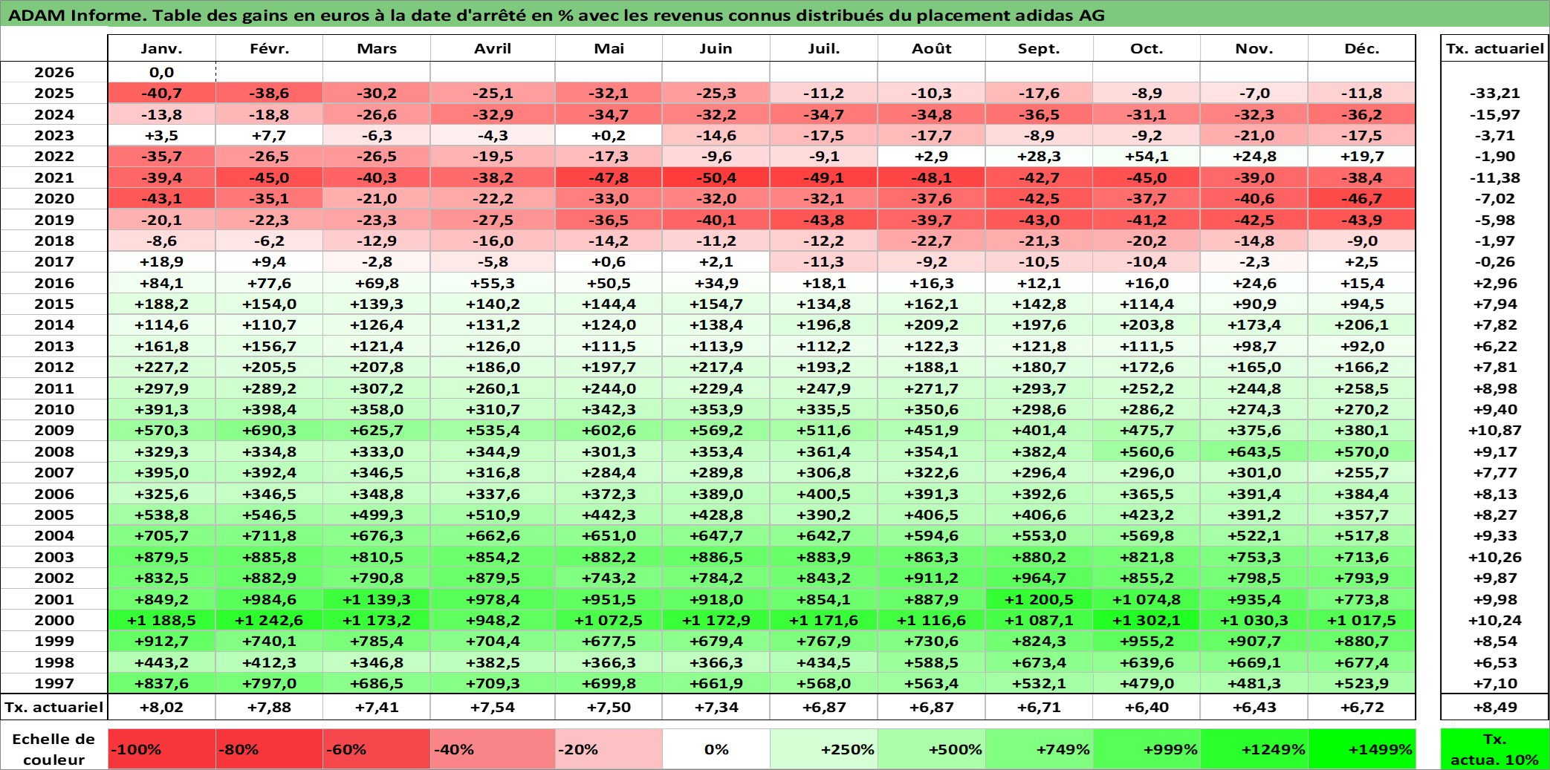Click the -100% red color scale cell

[161, 749]
